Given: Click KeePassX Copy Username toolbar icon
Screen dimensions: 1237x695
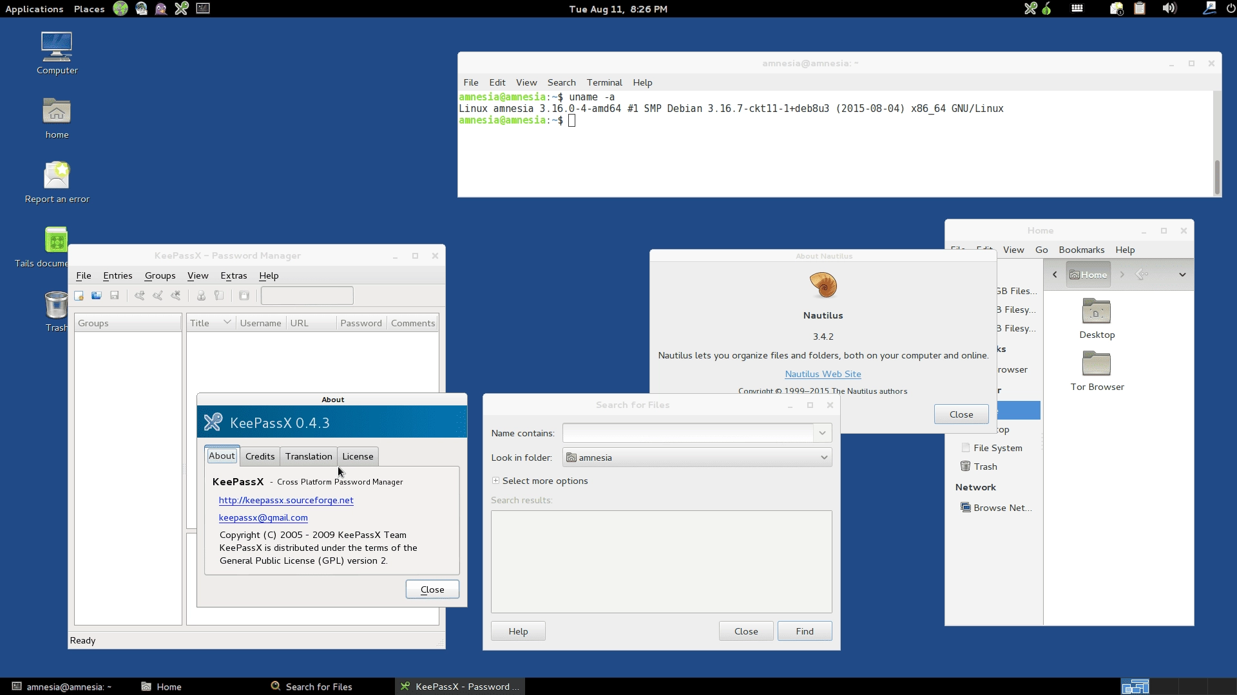Looking at the screenshot, I should pos(201,295).
